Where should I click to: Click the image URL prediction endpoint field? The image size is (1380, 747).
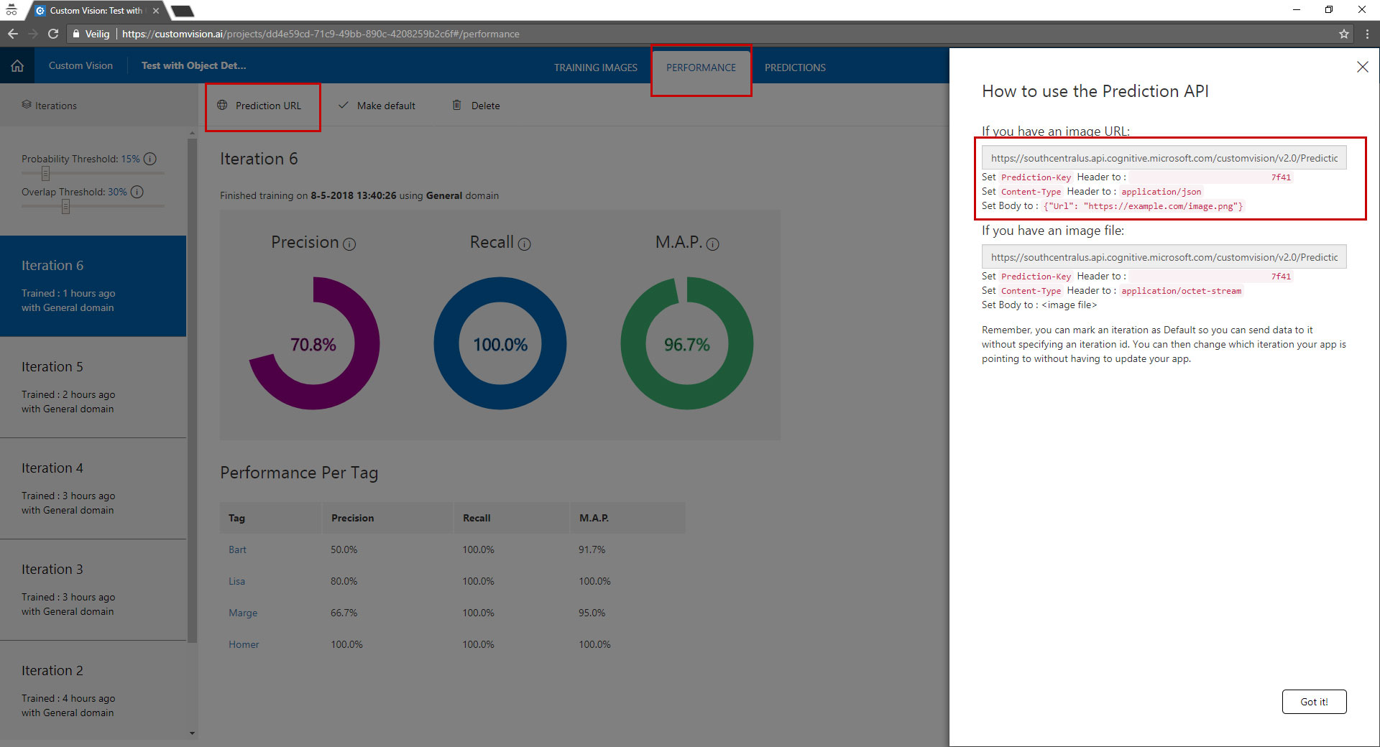coord(1164,158)
